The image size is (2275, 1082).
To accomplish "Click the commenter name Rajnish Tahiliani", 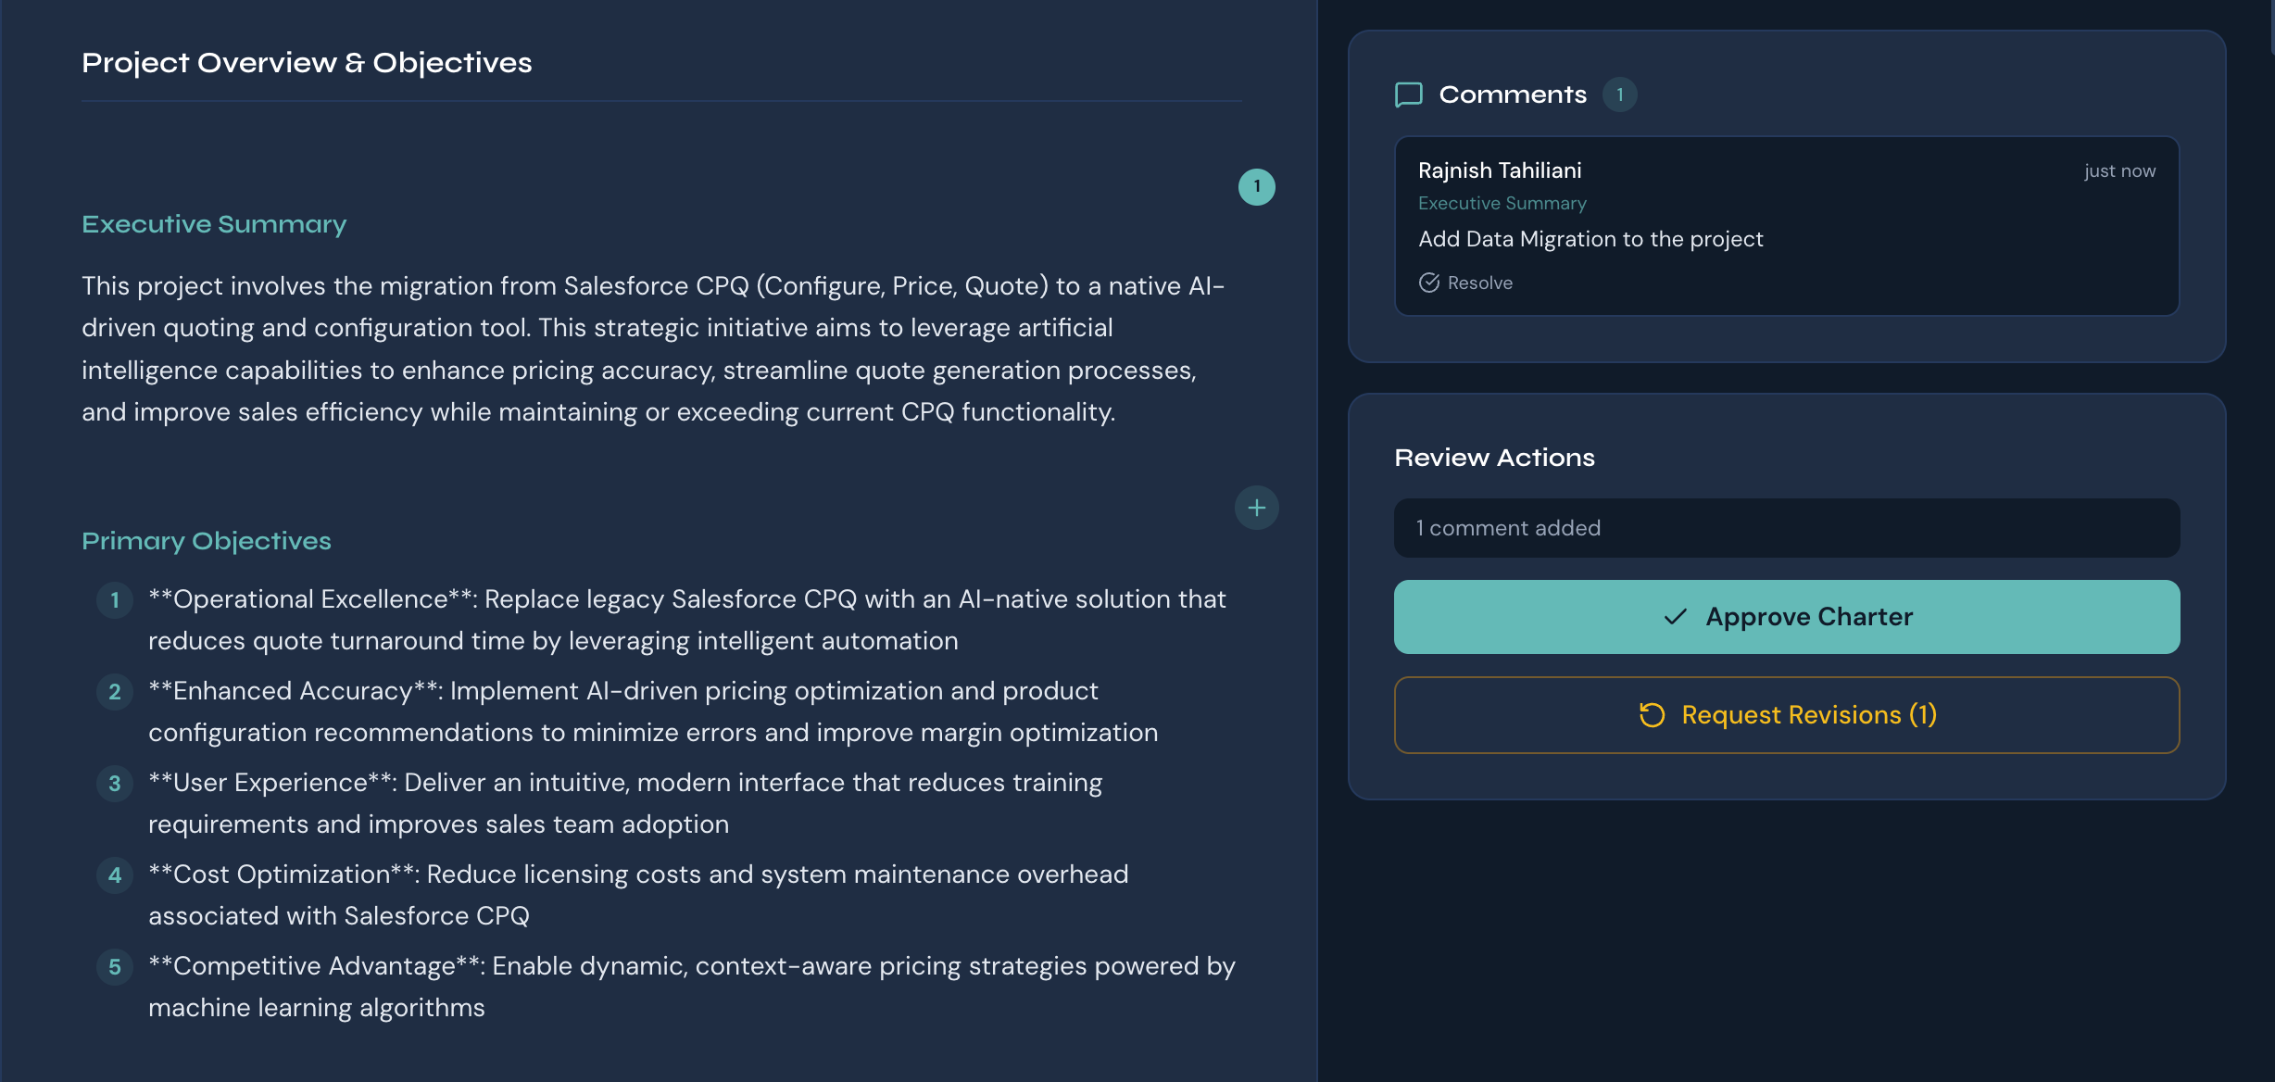I will (x=1500, y=170).
